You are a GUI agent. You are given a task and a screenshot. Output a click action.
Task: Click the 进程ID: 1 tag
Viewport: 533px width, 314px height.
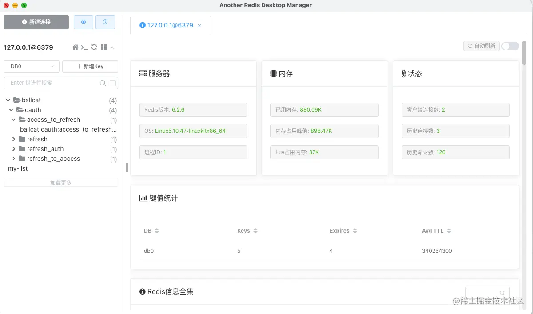[x=193, y=152]
